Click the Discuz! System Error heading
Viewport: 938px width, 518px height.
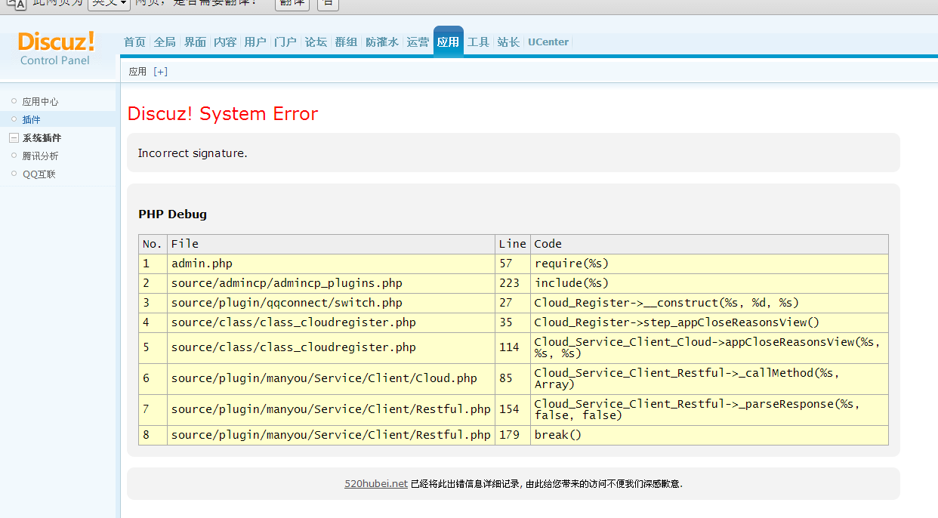(223, 114)
